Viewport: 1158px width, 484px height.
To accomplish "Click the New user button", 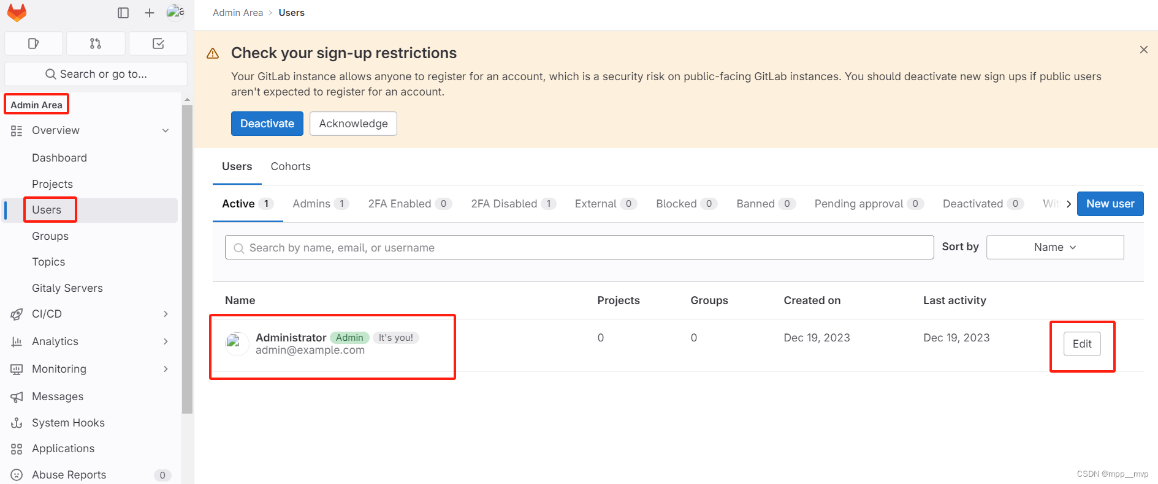I will coord(1110,204).
